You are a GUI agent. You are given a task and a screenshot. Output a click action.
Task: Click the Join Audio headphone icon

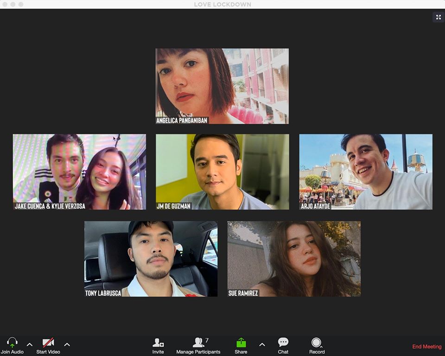[12, 343]
